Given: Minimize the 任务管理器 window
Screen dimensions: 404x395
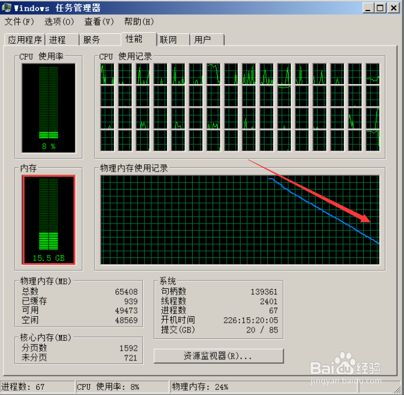Looking at the screenshot, I should [x=368, y=8].
